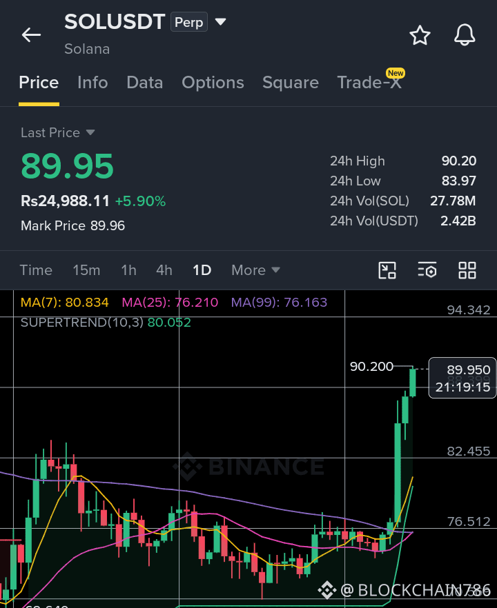Switch to the Square tab
497x608 pixels.
[x=291, y=83]
